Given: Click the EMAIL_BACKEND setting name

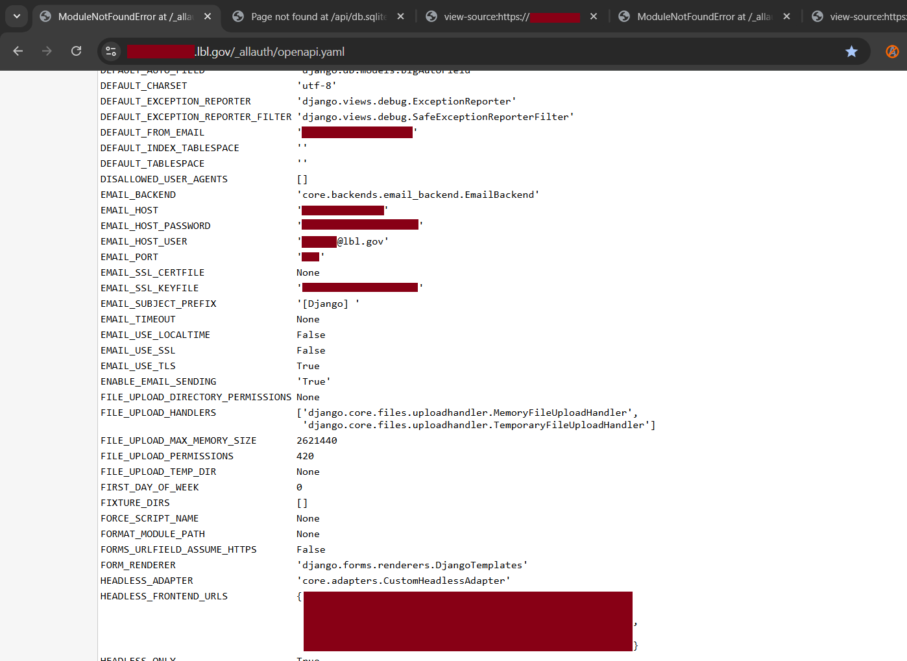Looking at the screenshot, I should pos(138,194).
